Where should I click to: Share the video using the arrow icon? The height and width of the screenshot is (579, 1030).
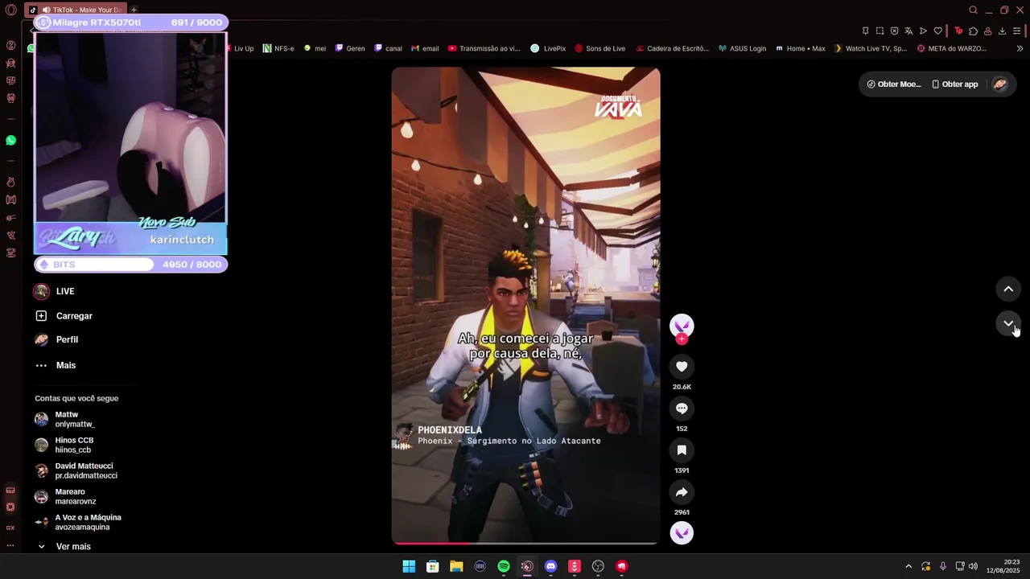pyautogui.click(x=682, y=492)
